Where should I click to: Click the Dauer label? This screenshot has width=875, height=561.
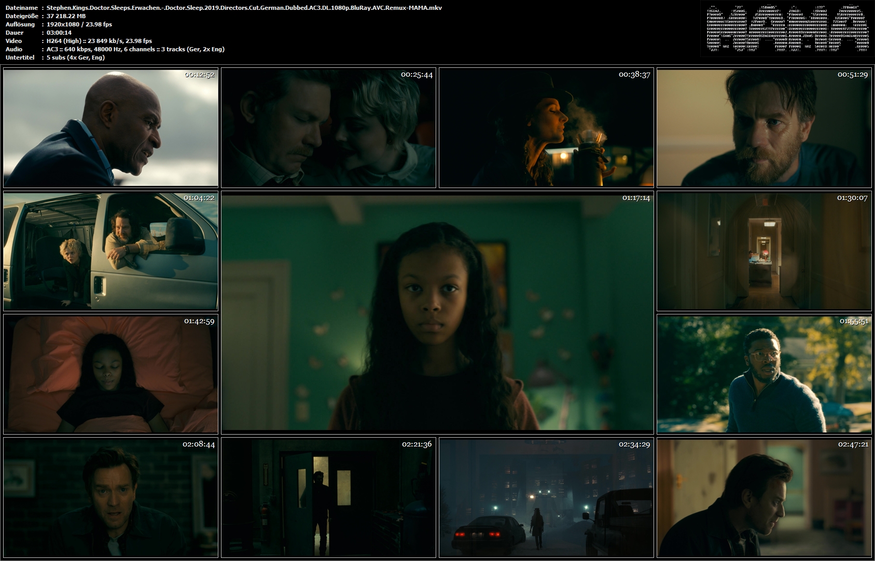pos(14,33)
